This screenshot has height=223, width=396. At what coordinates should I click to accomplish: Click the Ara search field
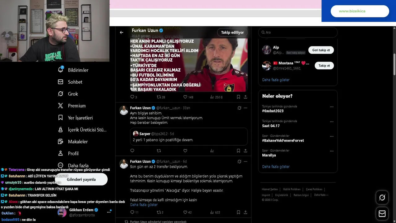click(x=298, y=32)
